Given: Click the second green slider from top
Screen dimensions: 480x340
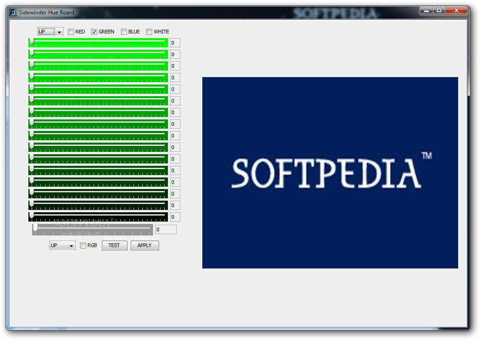Looking at the screenshot, I should coord(98,54).
